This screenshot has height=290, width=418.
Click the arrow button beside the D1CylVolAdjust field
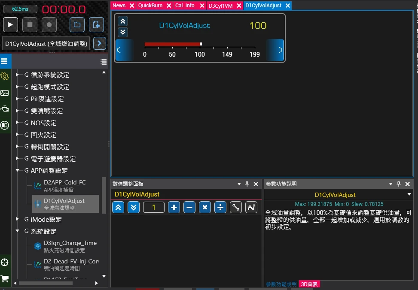point(99,43)
